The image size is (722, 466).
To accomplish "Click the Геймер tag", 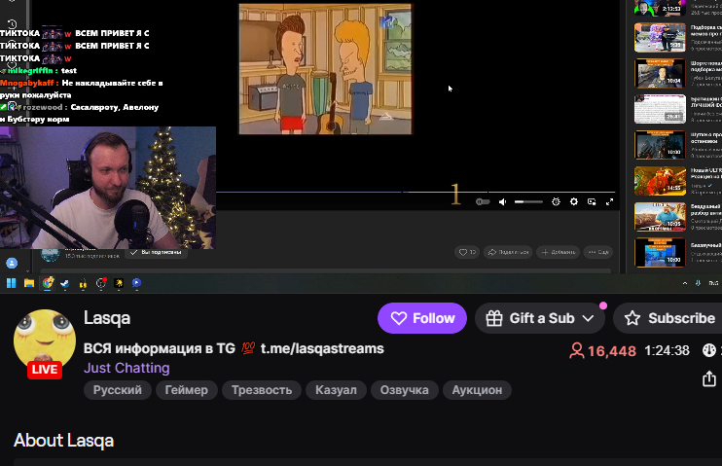I will tap(187, 390).
